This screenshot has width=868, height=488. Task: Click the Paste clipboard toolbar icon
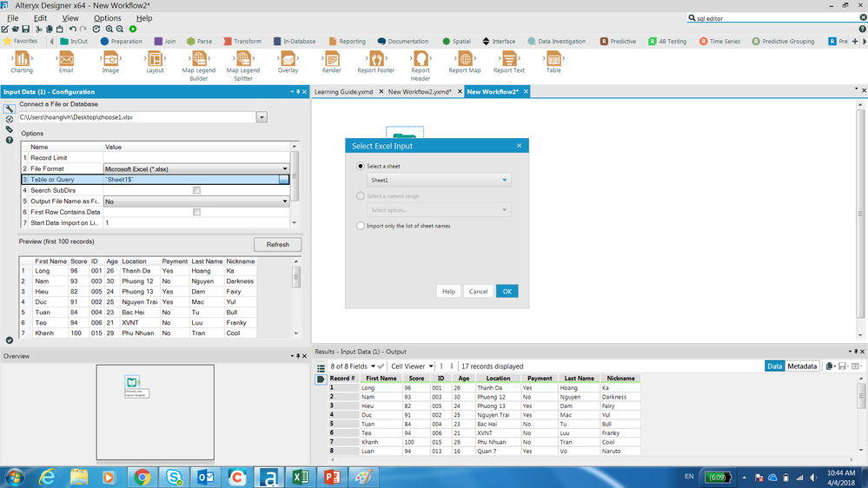60,29
